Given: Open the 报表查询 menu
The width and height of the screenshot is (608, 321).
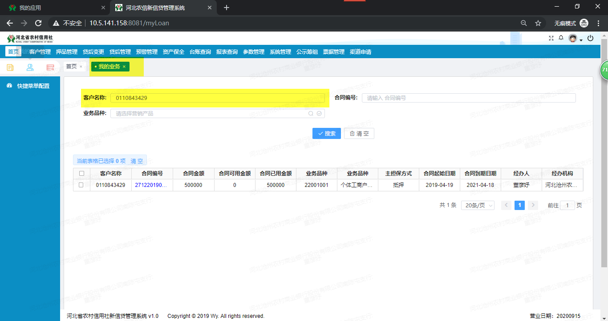Looking at the screenshot, I should point(226,52).
